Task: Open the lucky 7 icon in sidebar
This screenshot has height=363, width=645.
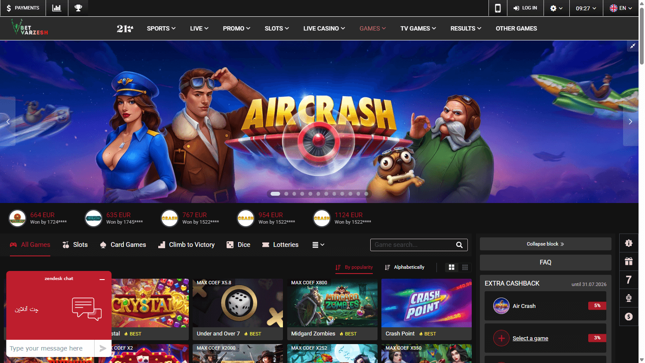Action: 629,280
